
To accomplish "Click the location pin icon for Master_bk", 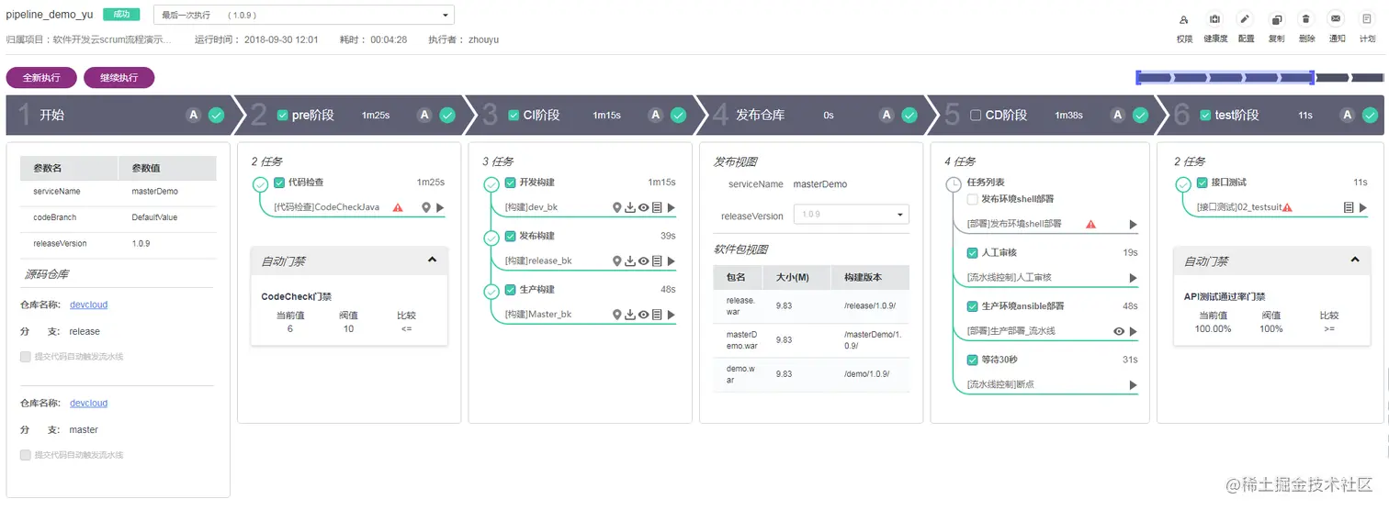I will click(617, 315).
